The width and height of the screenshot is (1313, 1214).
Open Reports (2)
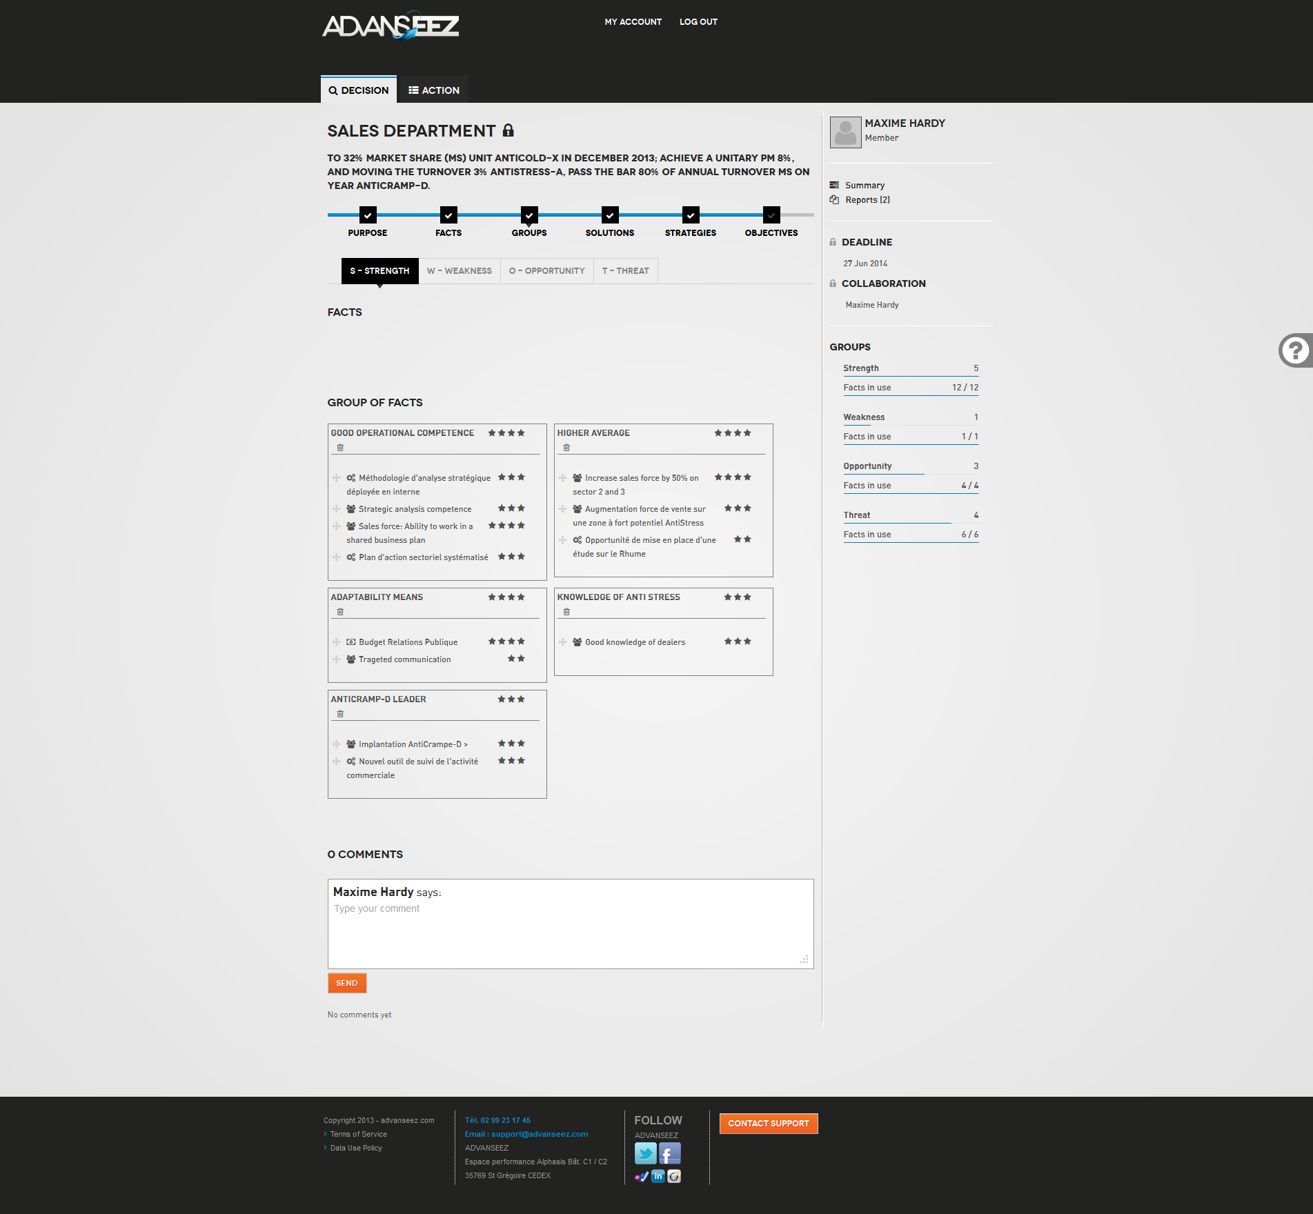867,200
